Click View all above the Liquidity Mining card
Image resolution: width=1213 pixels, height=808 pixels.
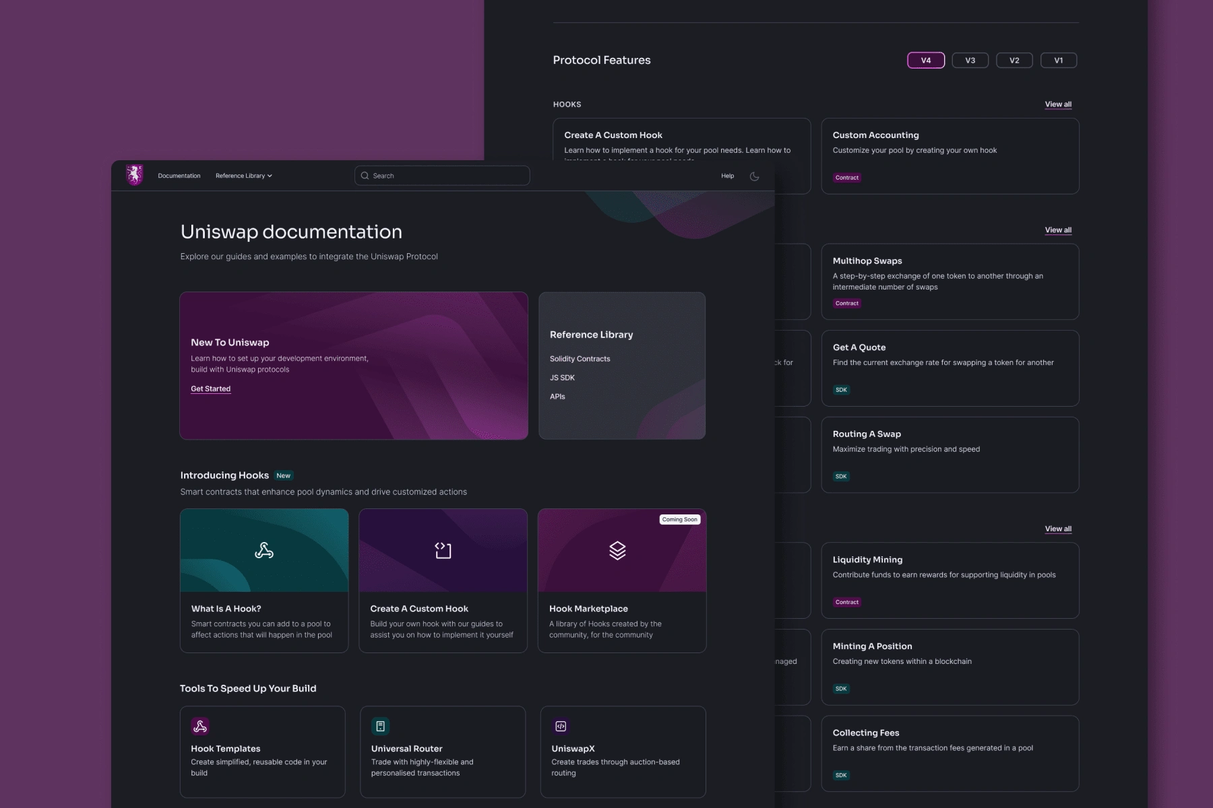(1058, 529)
